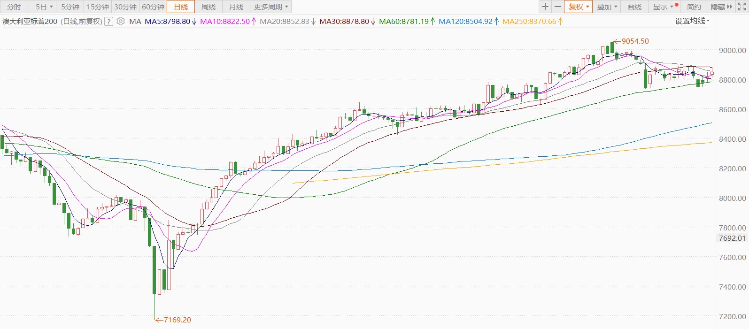This screenshot has width=749, height=329.
Task: Expand the 叠加 overlay dropdown
Action: 607,7
